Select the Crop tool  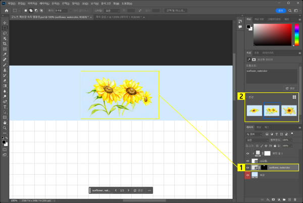coord(4,43)
